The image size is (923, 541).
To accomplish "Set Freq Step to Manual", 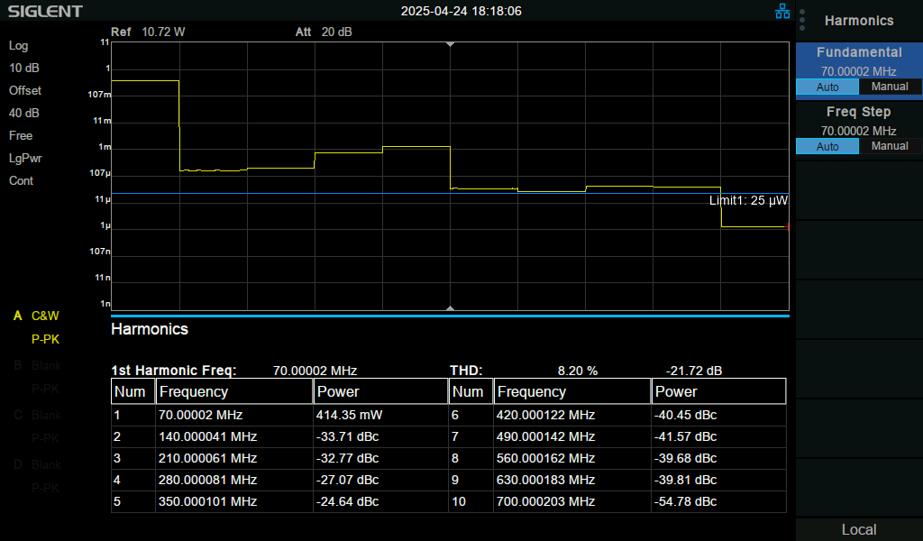I will coord(890,146).
